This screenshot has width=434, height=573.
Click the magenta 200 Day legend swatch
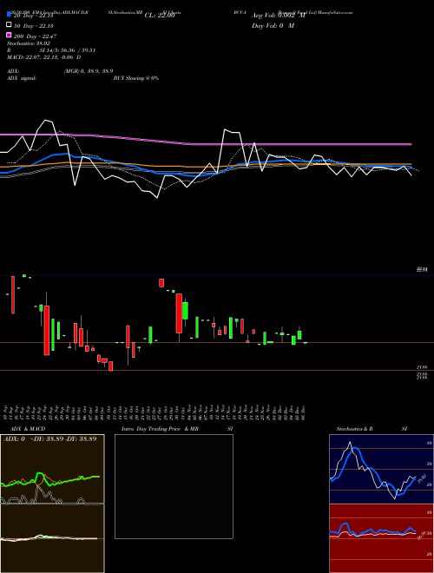pos(10,35)
